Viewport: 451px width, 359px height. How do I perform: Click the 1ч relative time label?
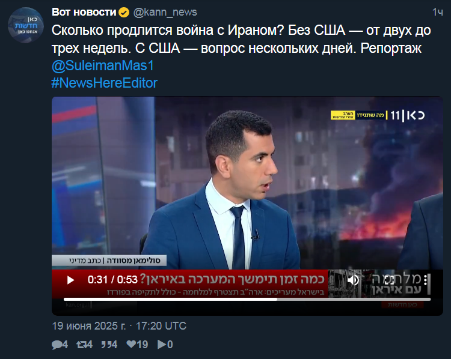(438, 12)
